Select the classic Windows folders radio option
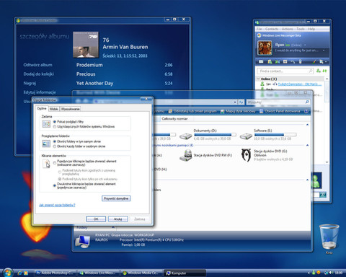 [x=55, y=126]
